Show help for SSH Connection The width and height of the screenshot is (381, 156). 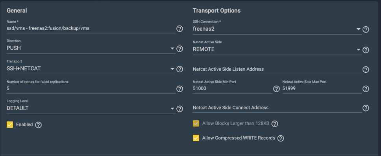click(x=366, y=29)
